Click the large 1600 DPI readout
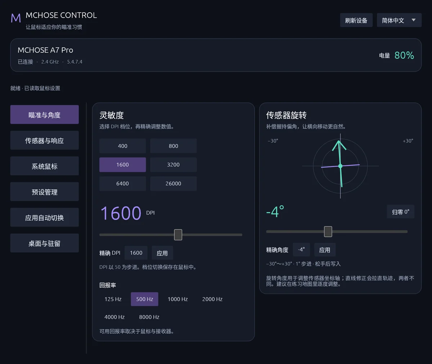The width and height of the screenshot is (432, 364). (x=121, y=213)
